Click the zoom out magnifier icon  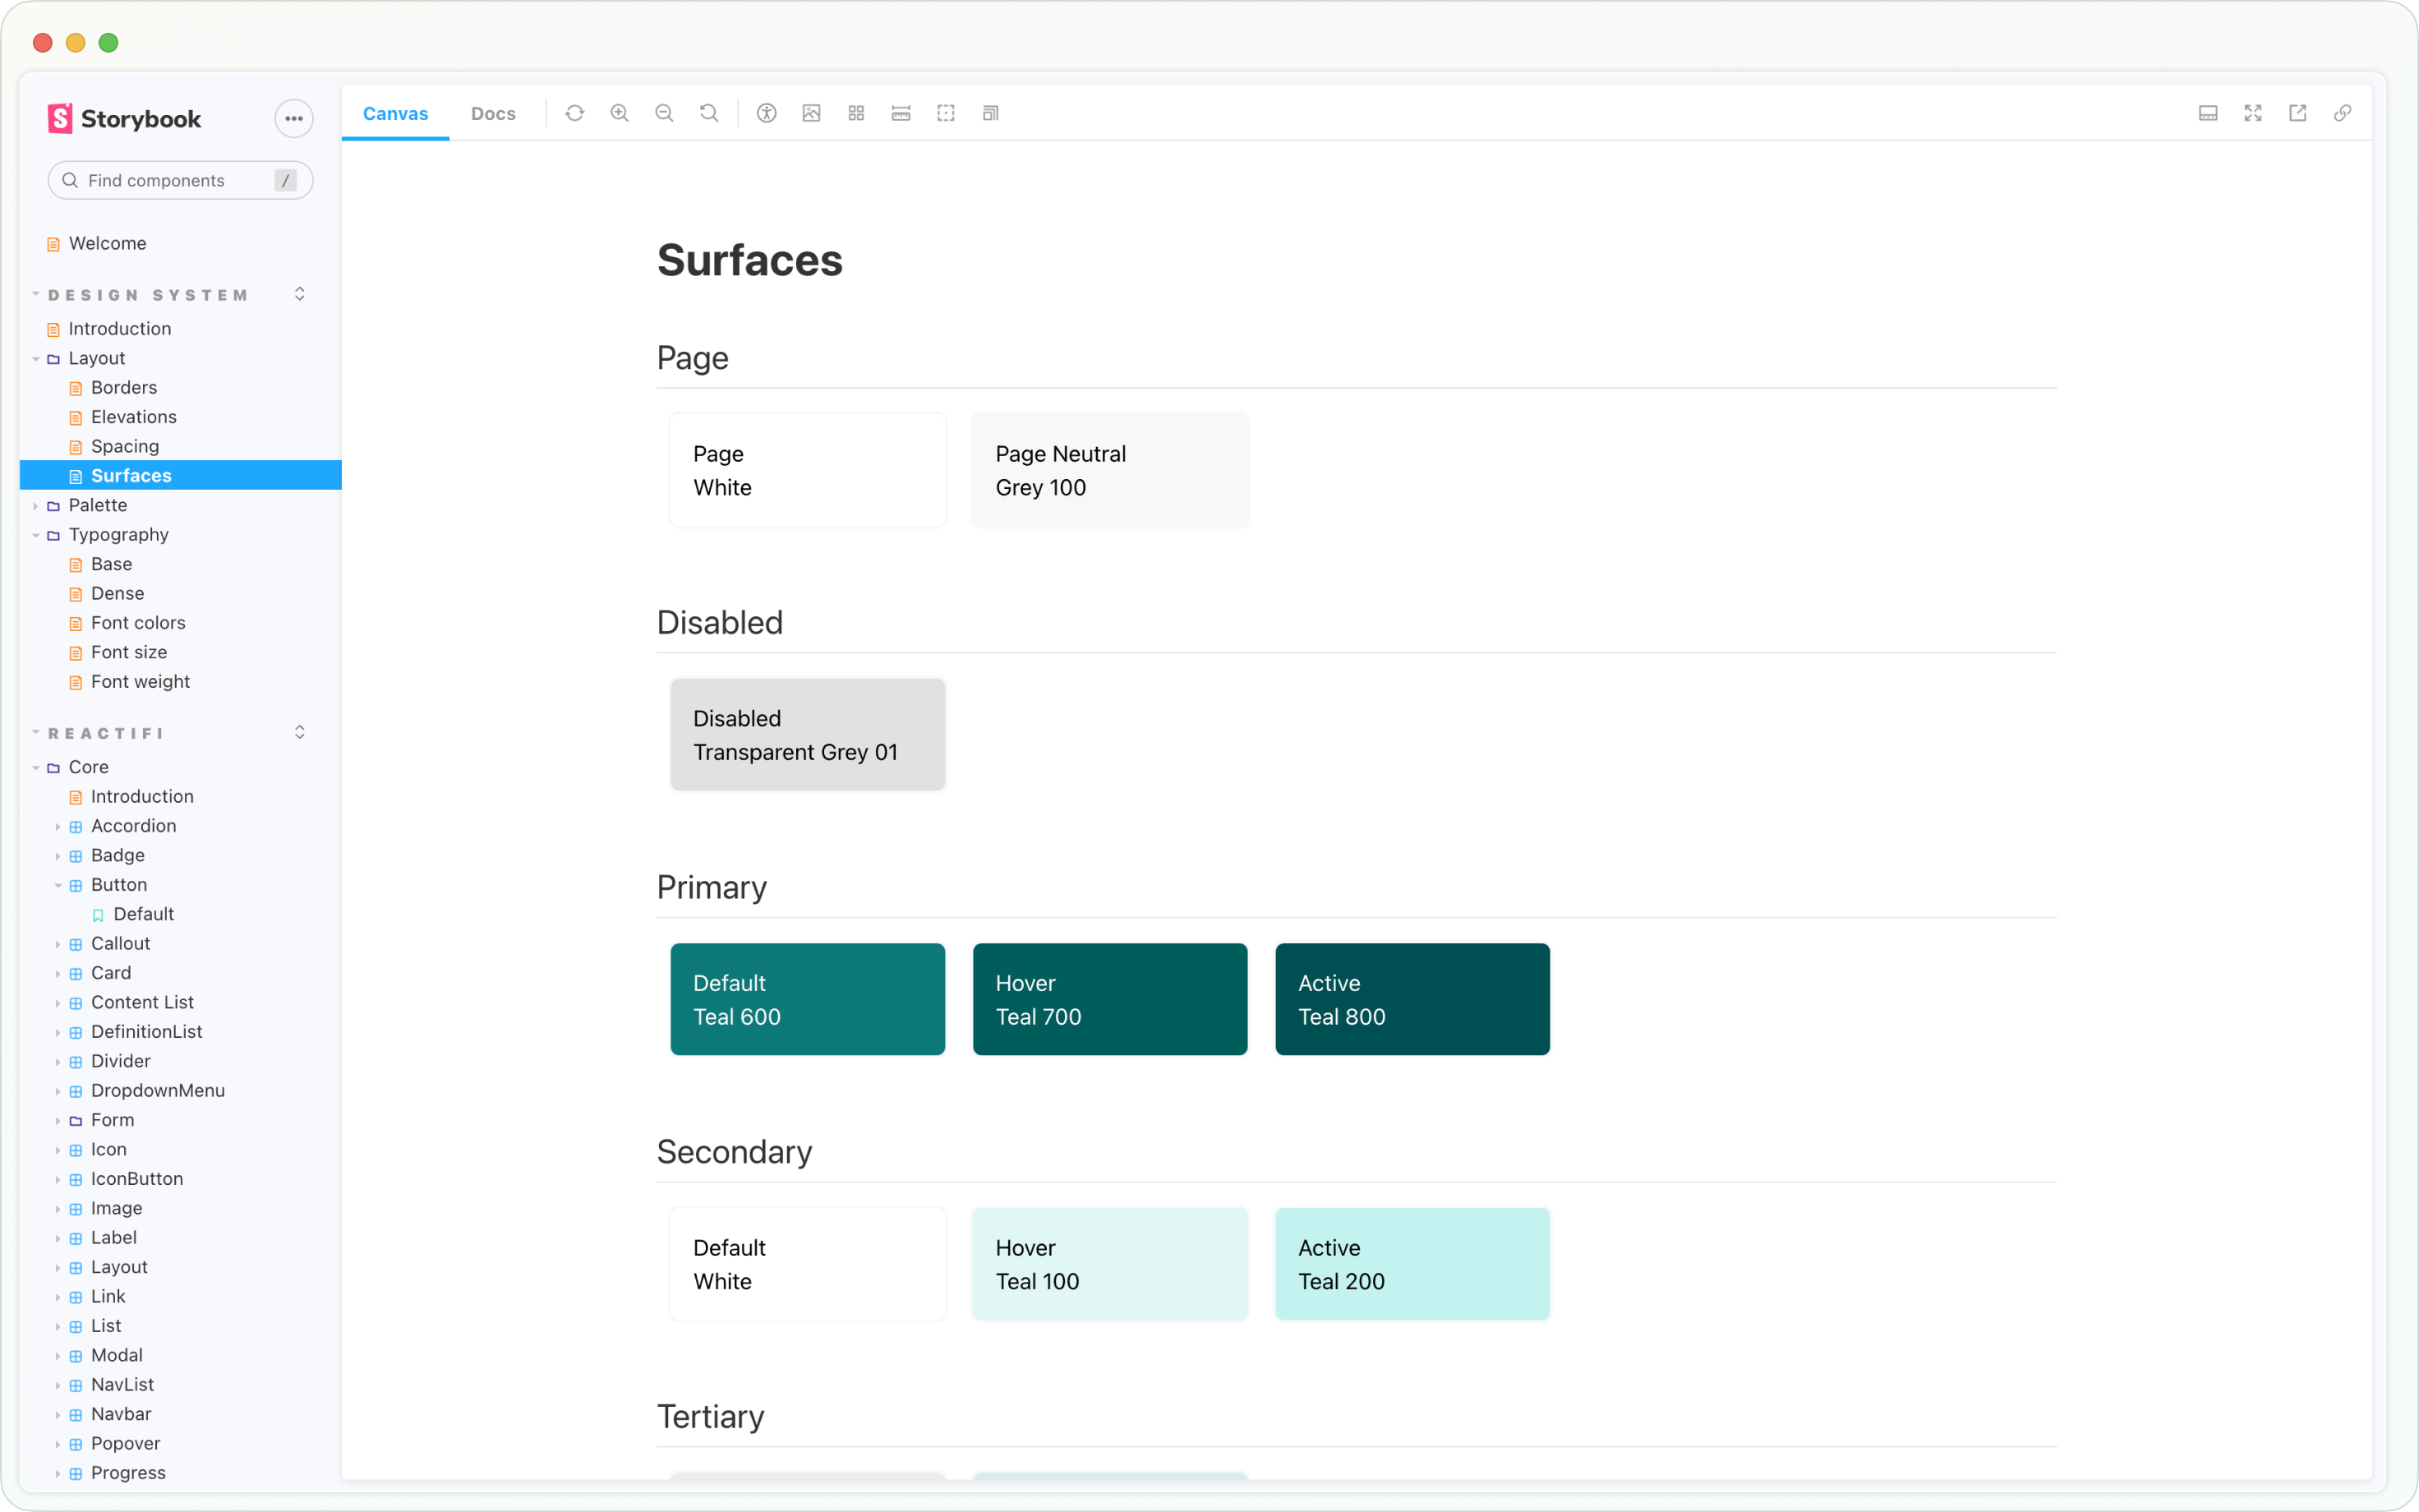point(664,113)
